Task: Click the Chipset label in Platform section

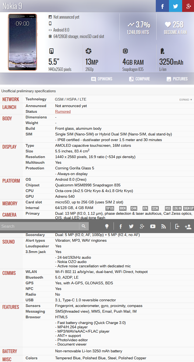Action: 33,185
